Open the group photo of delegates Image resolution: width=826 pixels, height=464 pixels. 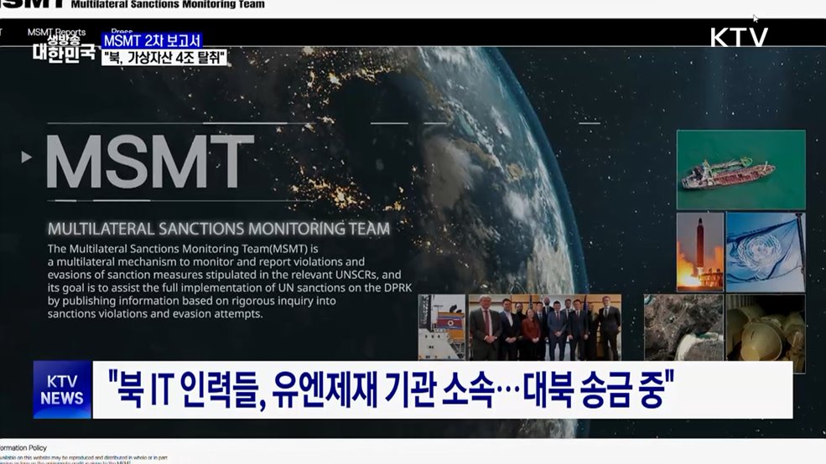(545, 327)
